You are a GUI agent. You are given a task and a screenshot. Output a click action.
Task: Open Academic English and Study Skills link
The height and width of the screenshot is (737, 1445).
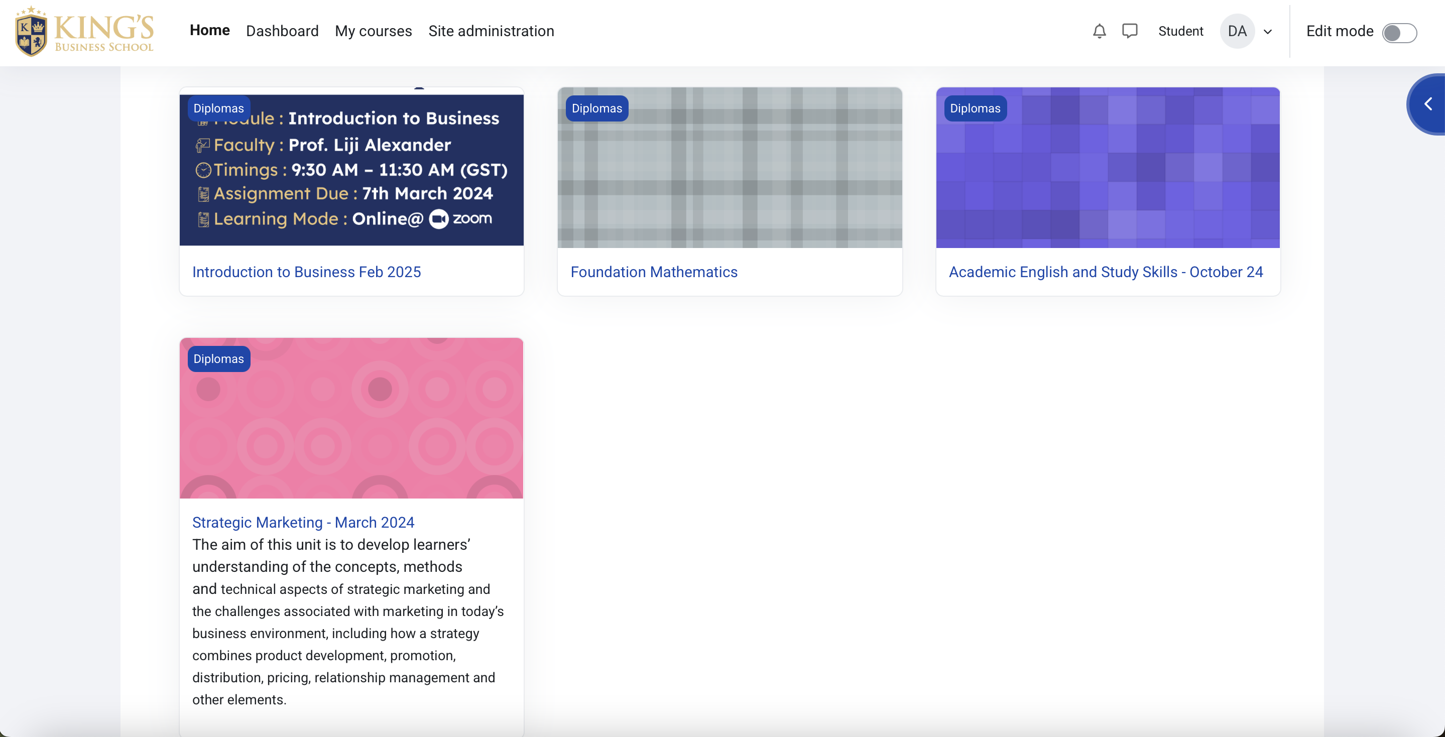(1105, 272)
